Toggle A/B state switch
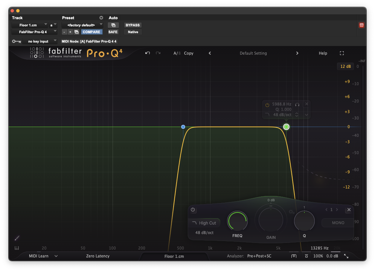This screenshot has width=375, height=271. 177,53
